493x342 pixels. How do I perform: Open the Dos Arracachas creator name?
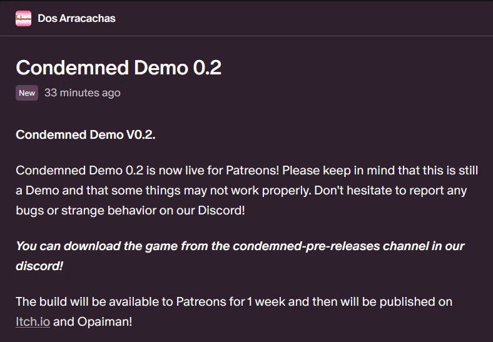76,18
